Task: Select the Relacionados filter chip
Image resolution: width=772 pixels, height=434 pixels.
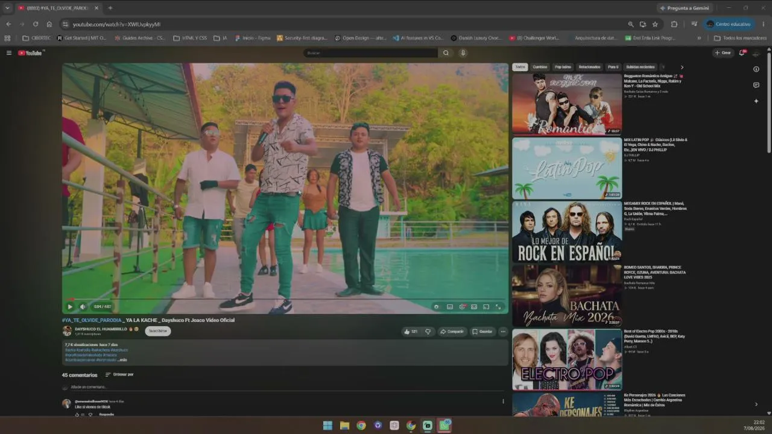Action: click(589, 67)
